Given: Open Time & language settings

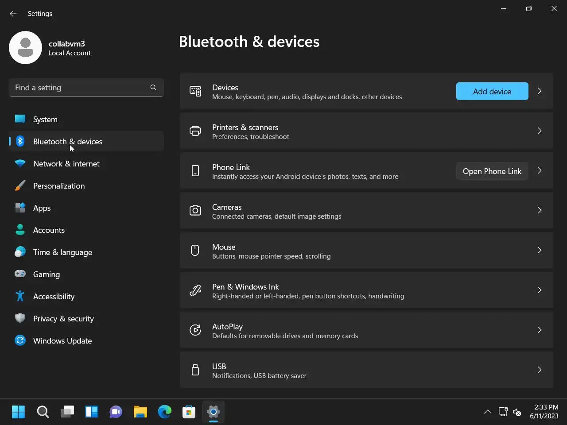Looking at the screenshot, I should (86, 252).
